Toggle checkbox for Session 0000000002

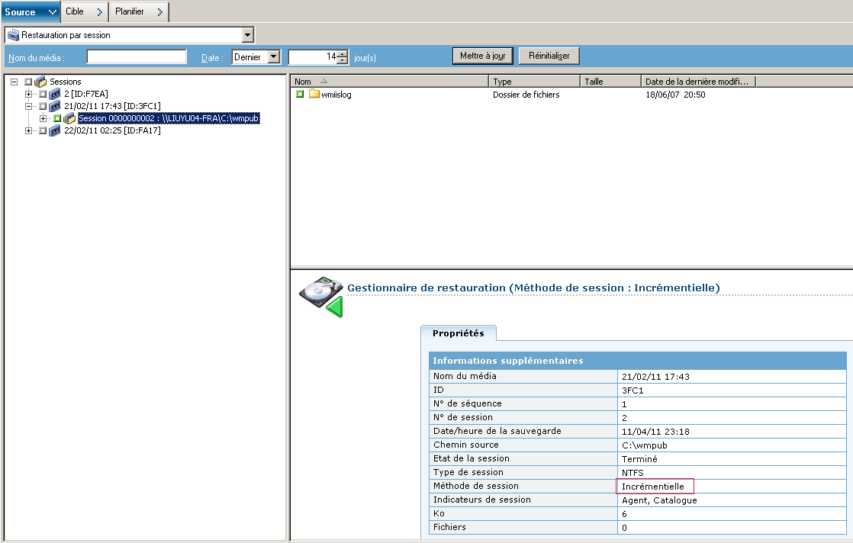57,118
